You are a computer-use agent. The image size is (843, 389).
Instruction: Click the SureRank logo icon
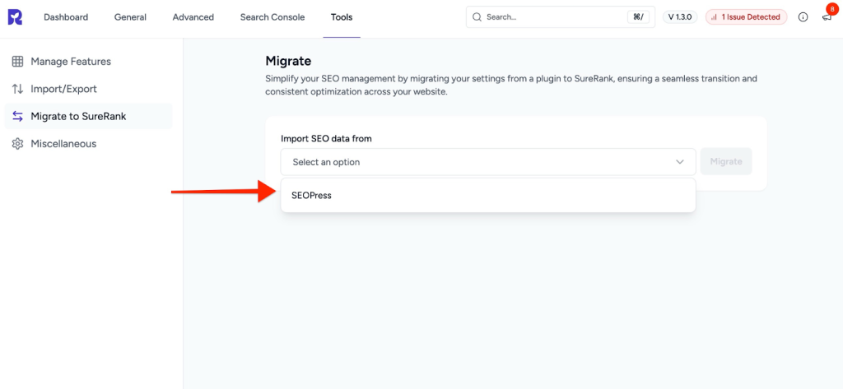point(15,17)
